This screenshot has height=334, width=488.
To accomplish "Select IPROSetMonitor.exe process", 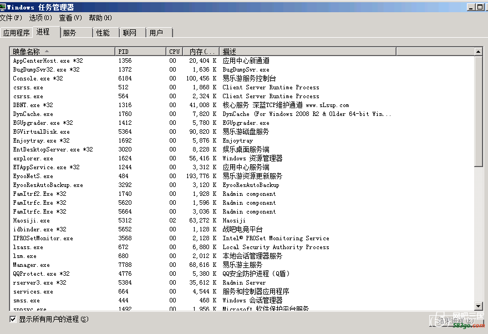I will click(242, 238).
